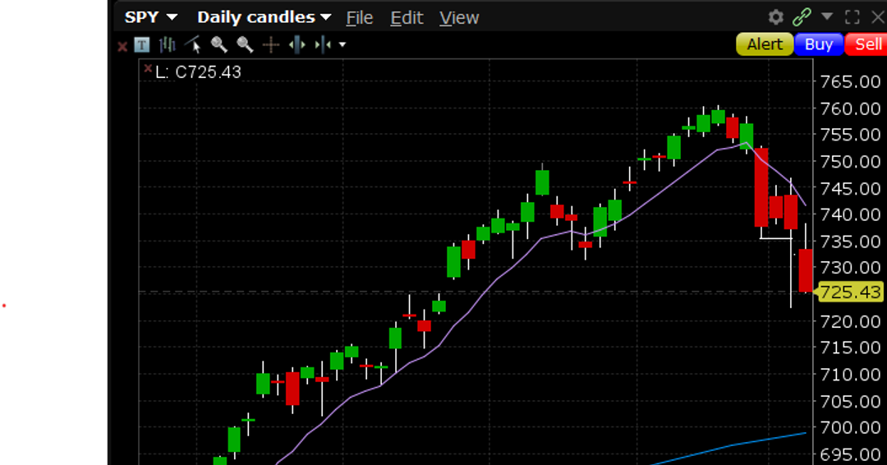Maximize the chart with the corner-brackets icon

tap(852, 17)
